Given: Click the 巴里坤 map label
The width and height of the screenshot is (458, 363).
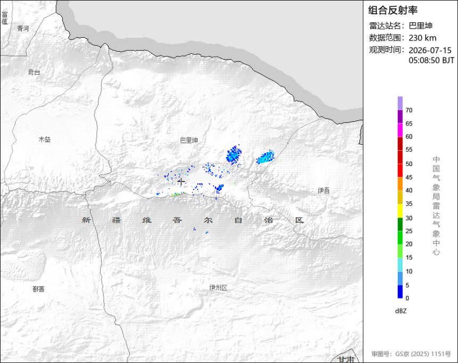Looking at the screenshot, I should coord(189,140).
